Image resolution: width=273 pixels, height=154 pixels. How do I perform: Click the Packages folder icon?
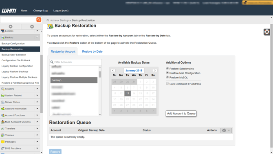point(3,142)
